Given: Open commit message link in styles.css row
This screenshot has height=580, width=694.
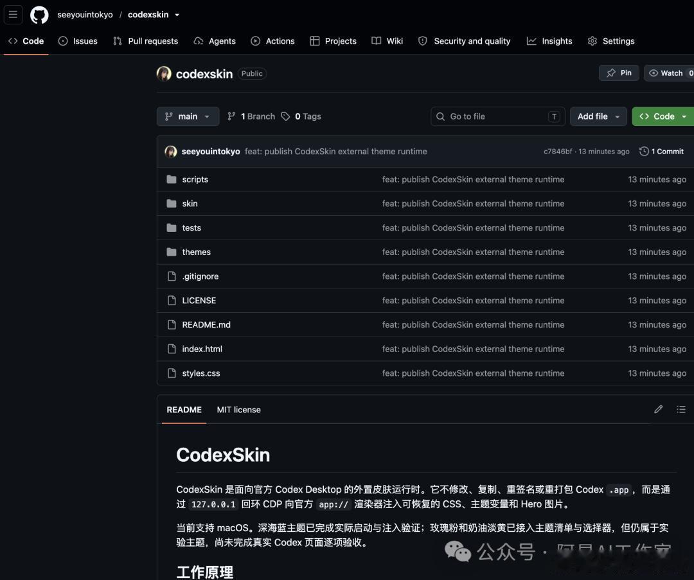Looking at the screenshot, I should click(473, 373).
